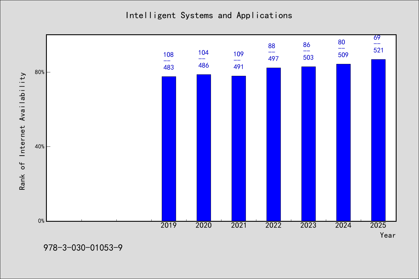Image resolution: width=419 pixels, height=279 pixels.
Task: Click the value 69 above the 2025 bar
Action: [x=377, y=38]
